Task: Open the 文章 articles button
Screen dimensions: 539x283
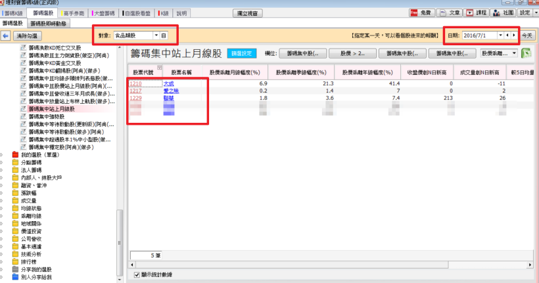Action: point(450,13)
